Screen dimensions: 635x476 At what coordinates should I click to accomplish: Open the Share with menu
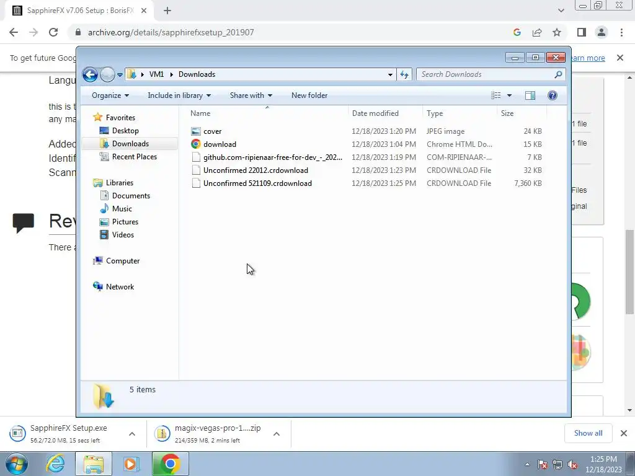251,95
